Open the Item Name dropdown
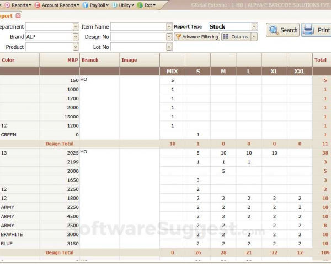331x264 pixels. 169,26
